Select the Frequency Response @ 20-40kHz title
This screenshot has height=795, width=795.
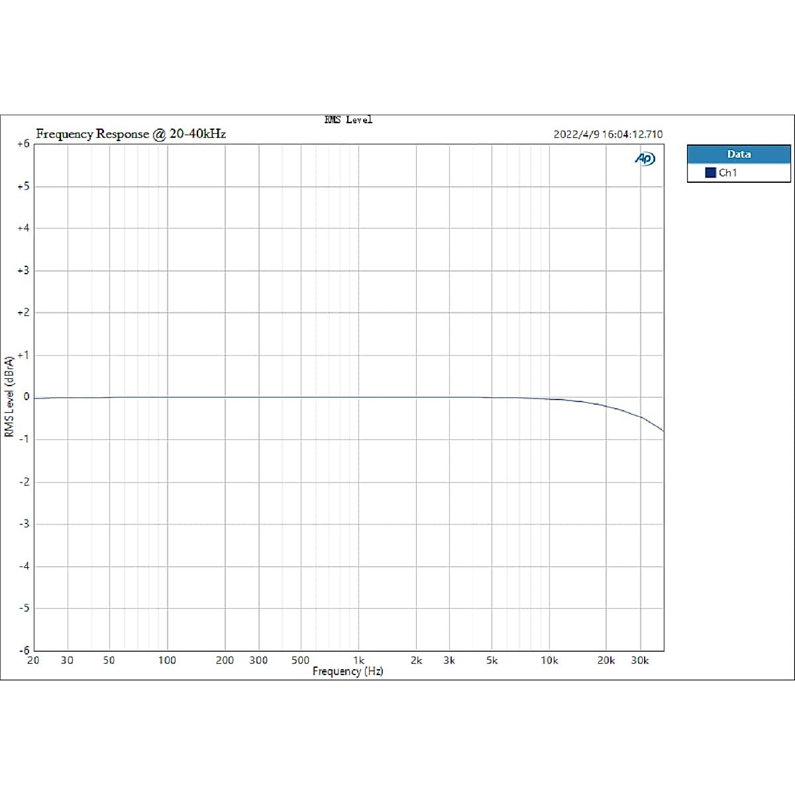(x=131, y=134)
